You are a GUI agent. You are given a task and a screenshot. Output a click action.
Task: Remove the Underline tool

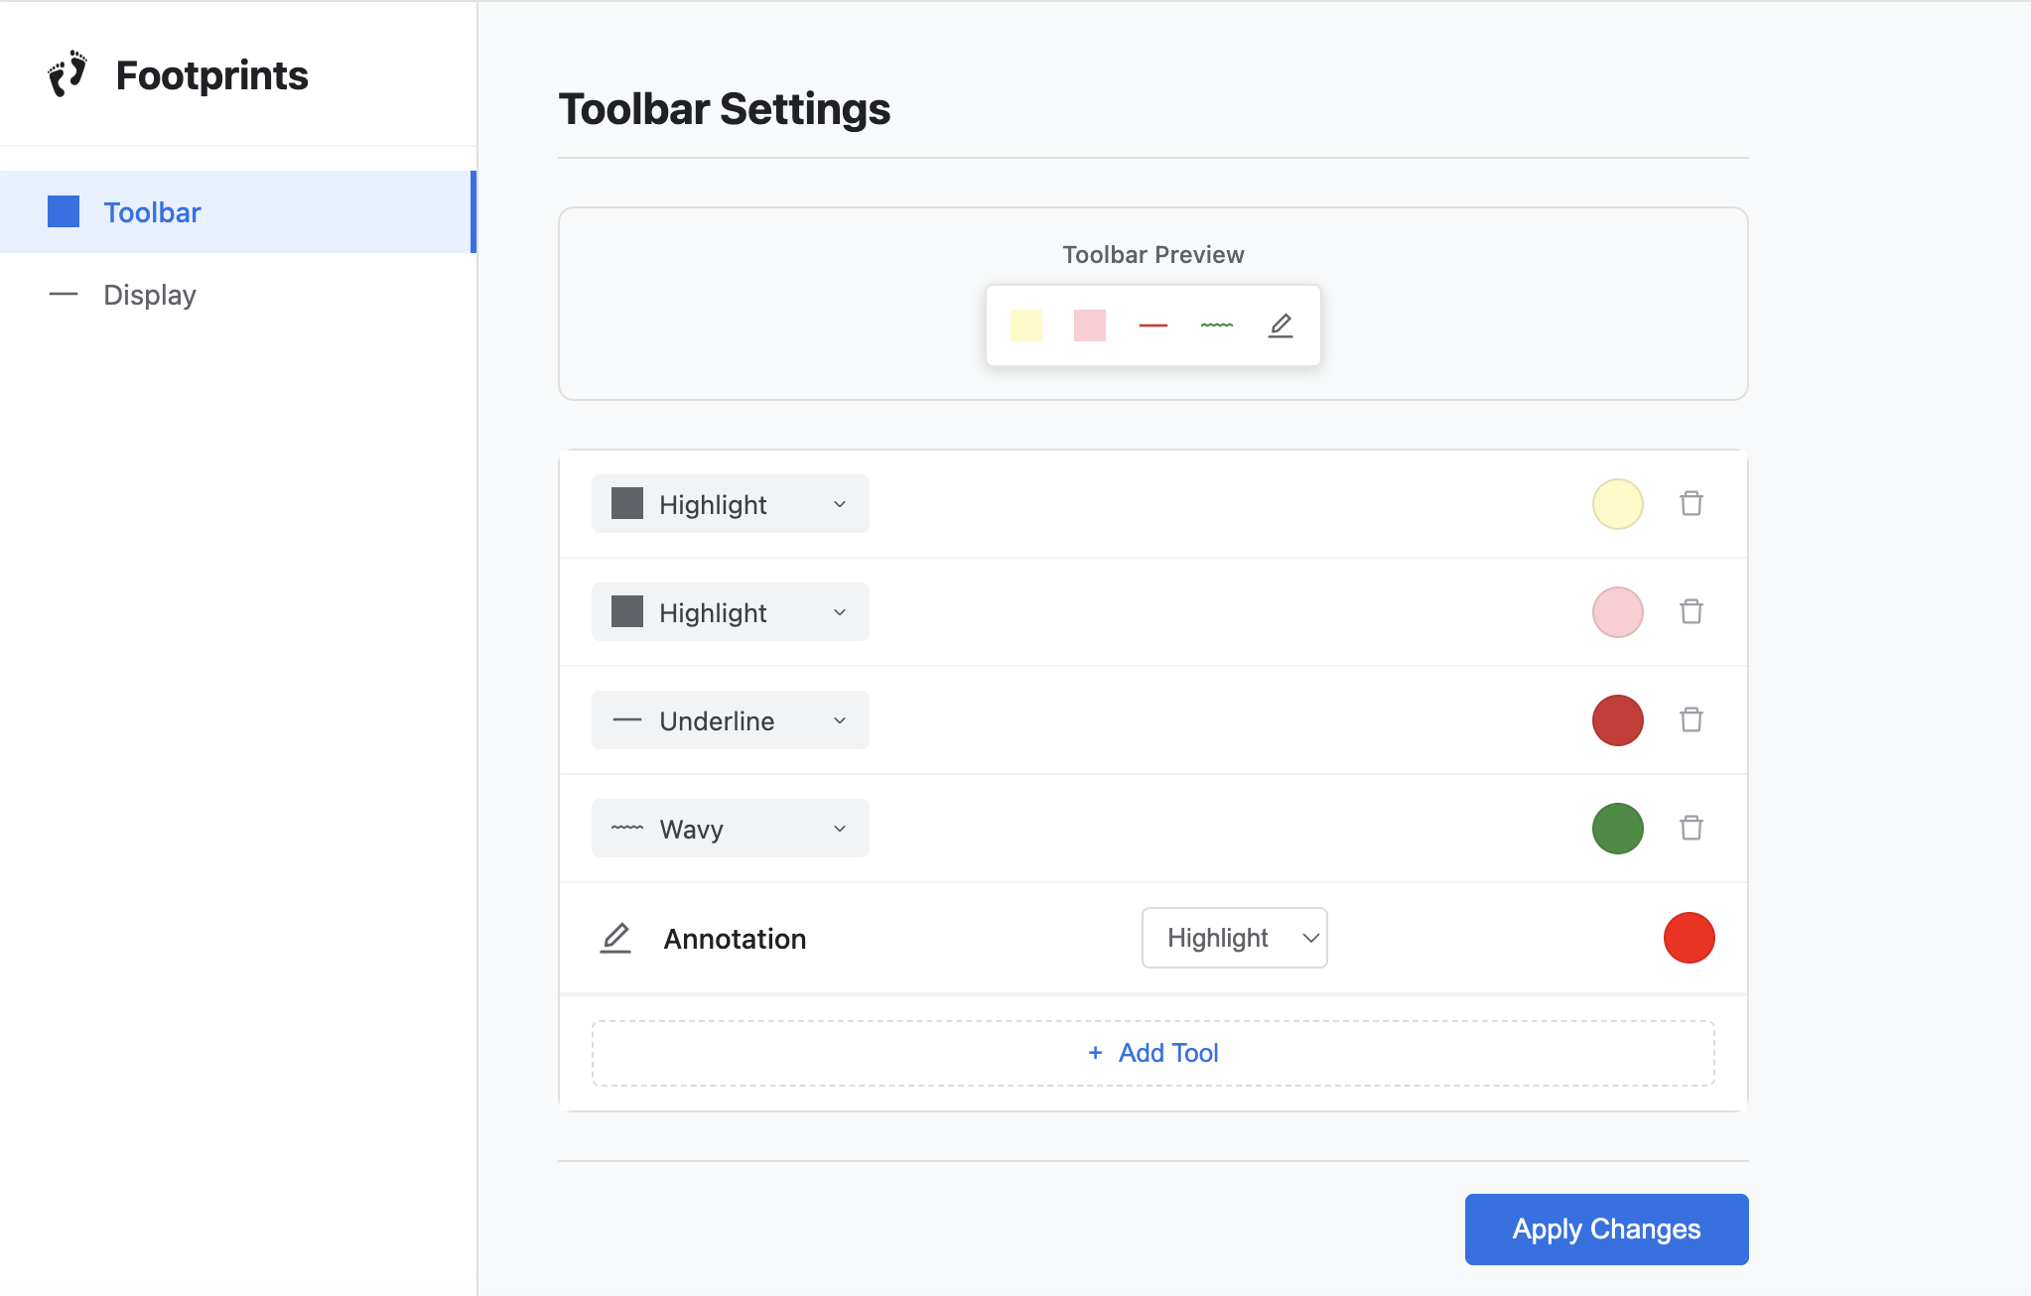click(1691, 720)
